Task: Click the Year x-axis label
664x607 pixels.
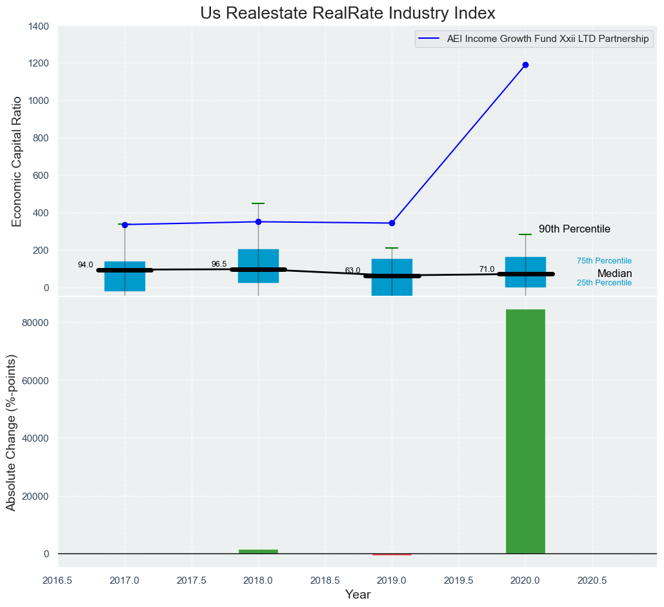Action: click(357, 595)
